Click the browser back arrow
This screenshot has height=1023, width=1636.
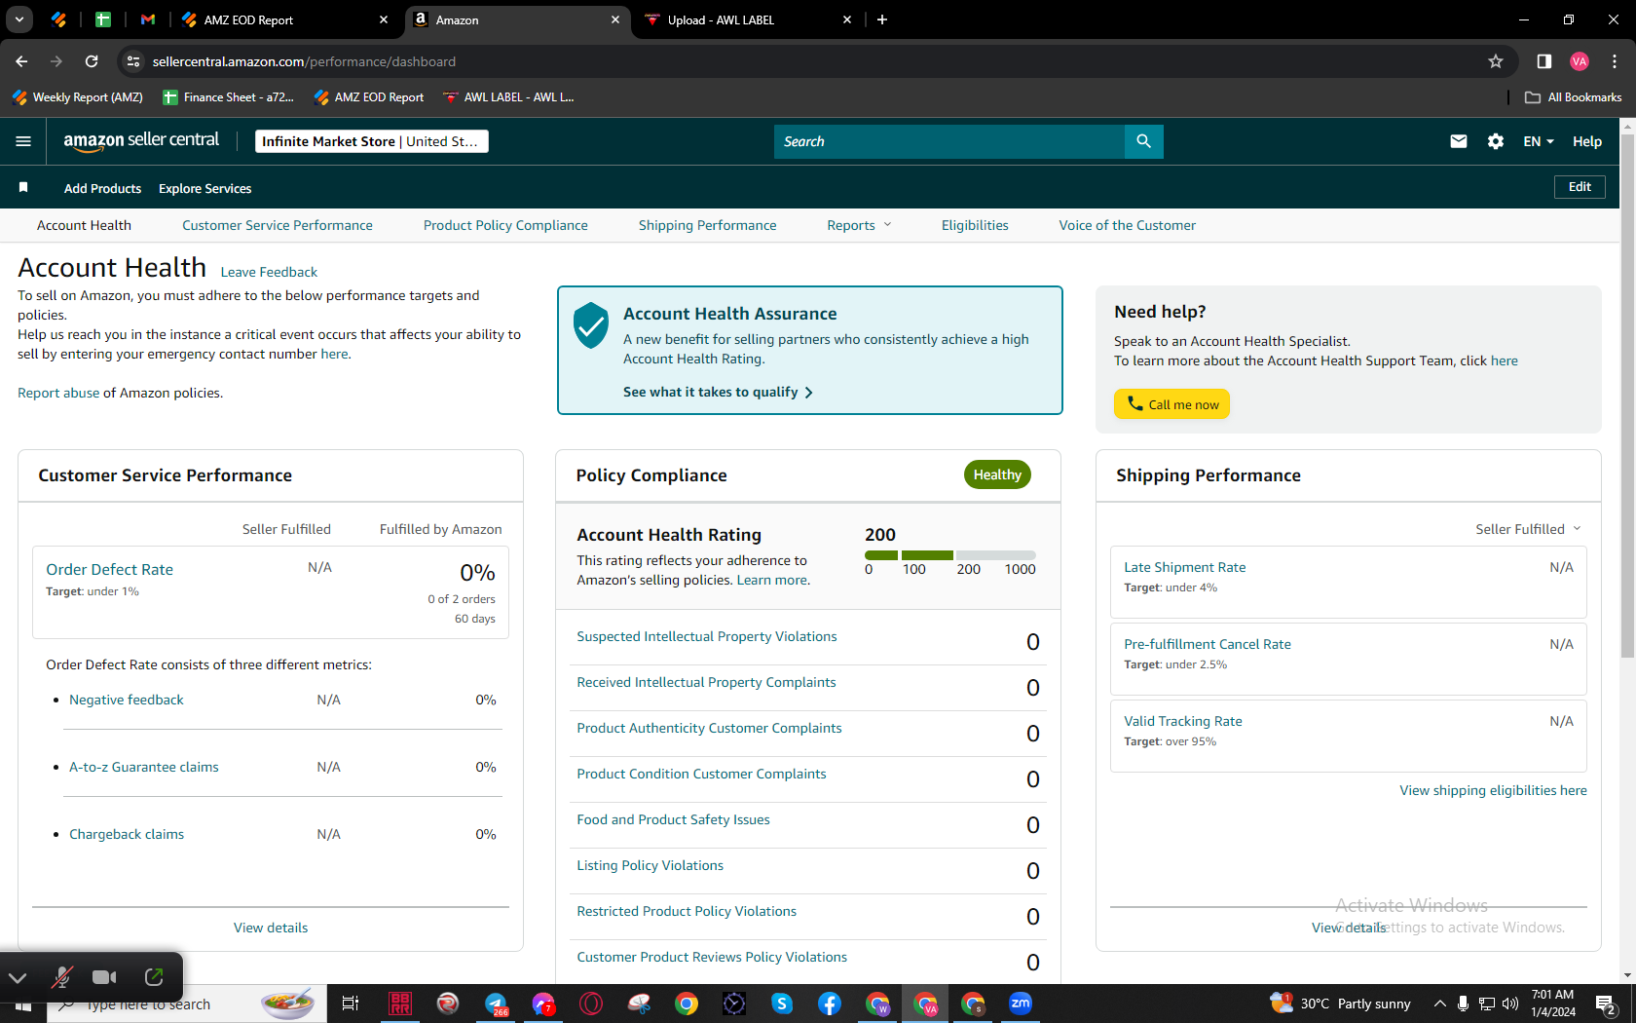(x=21, y=61)
